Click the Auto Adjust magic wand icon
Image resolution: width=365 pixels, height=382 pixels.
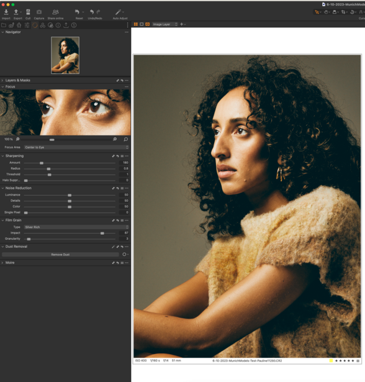(119, 12)
